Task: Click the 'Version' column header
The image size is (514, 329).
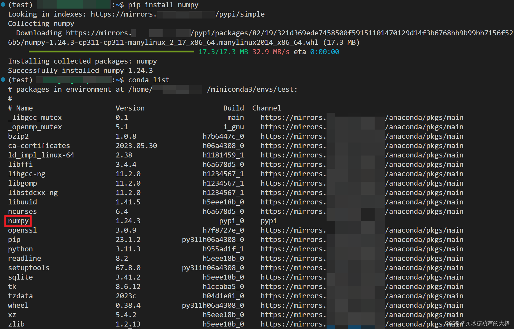Action: click(x=130, y=108)
